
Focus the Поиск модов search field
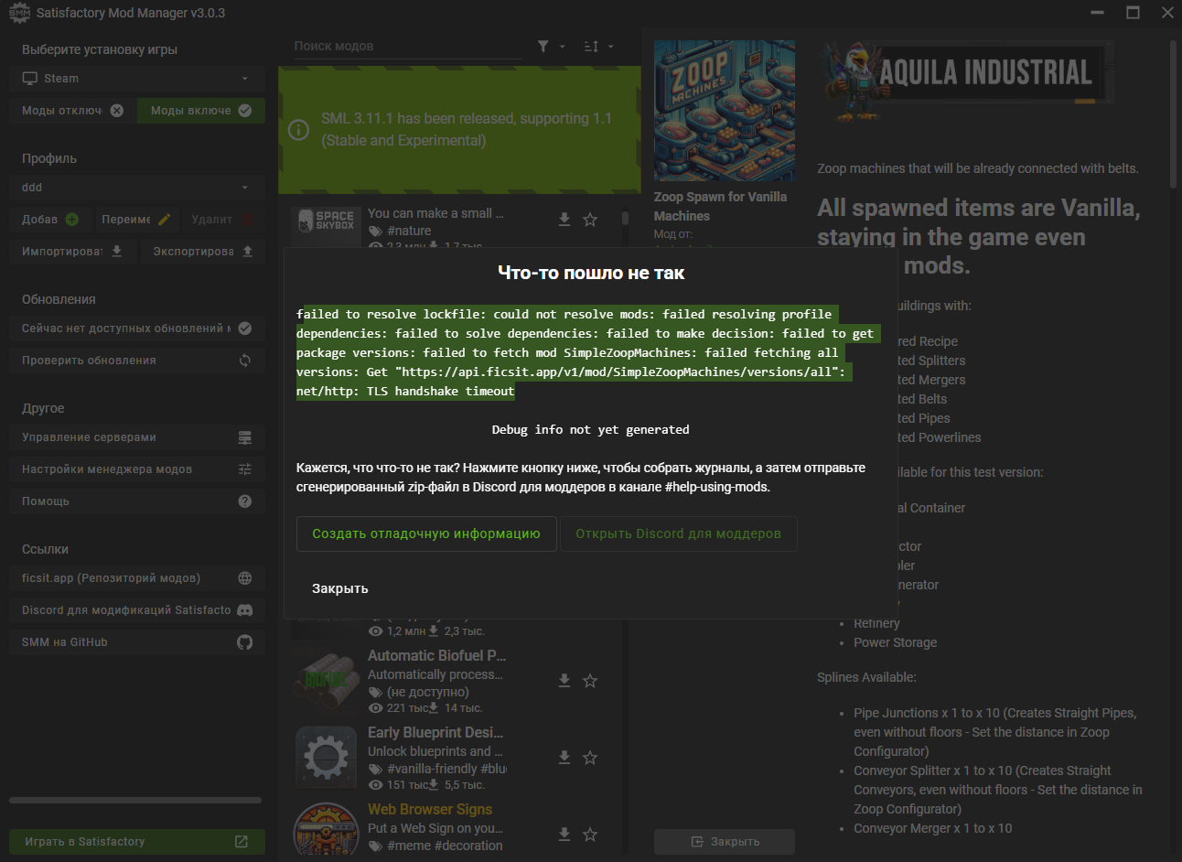[x=407, y=46]
